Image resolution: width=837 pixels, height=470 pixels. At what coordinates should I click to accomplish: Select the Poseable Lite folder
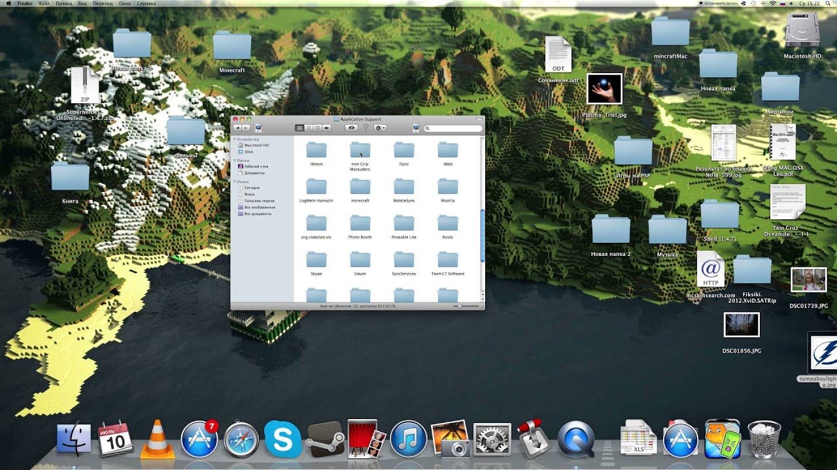[x=404, y=223]
